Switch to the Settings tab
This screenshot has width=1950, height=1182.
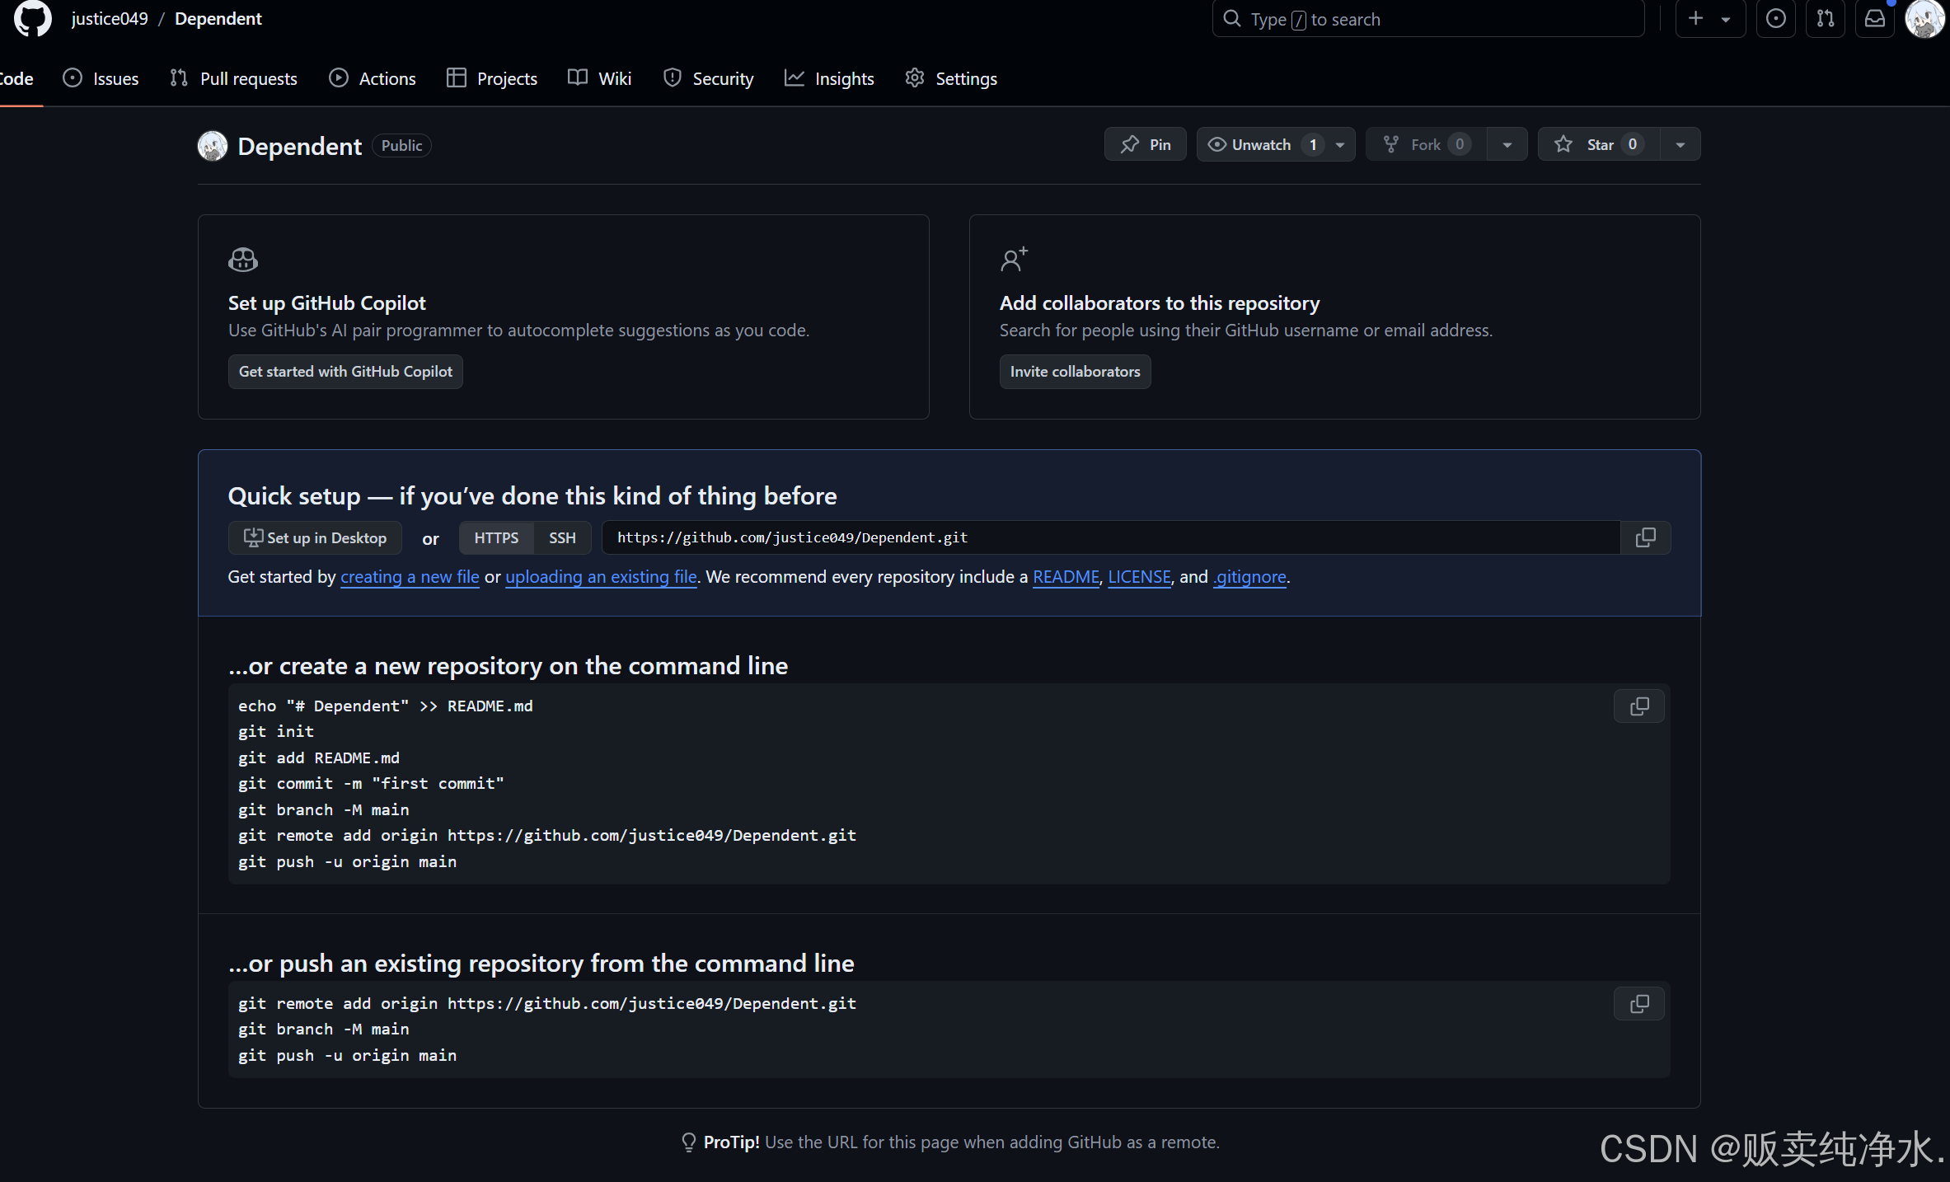pyautogui.click(x=951, y=78)
